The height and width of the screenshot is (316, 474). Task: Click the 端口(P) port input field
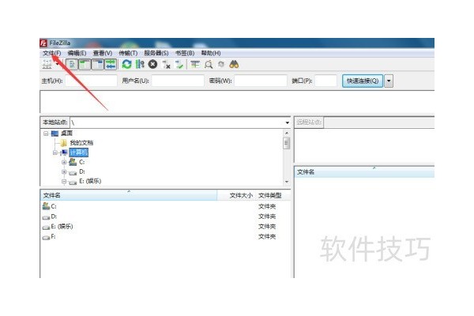point(325,81)
